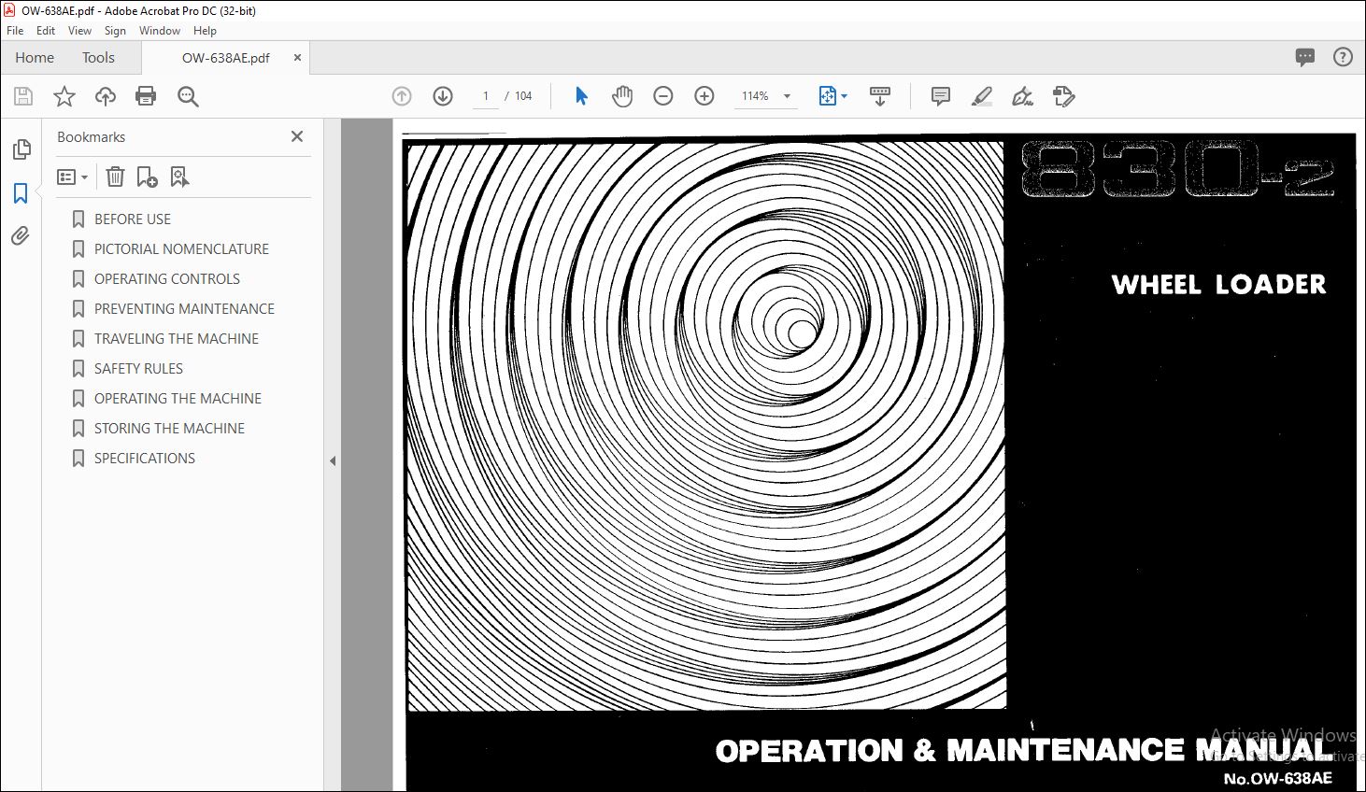1366x792 pixels.
Task: Jump to OPERATING THE MACHINE bookmark
Action: [178, 399]
